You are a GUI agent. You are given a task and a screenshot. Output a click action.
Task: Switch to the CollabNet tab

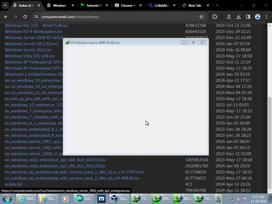(161, 5)
